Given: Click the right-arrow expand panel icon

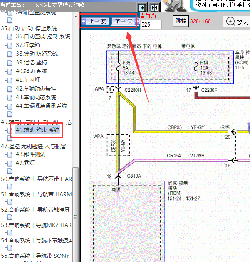Looking at the screenshot, I should [142, 7].
